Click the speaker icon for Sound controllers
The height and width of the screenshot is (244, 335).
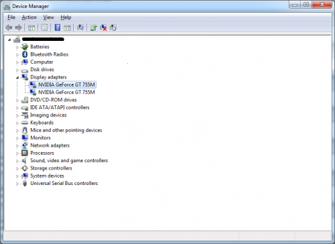[x=24, y=160]
